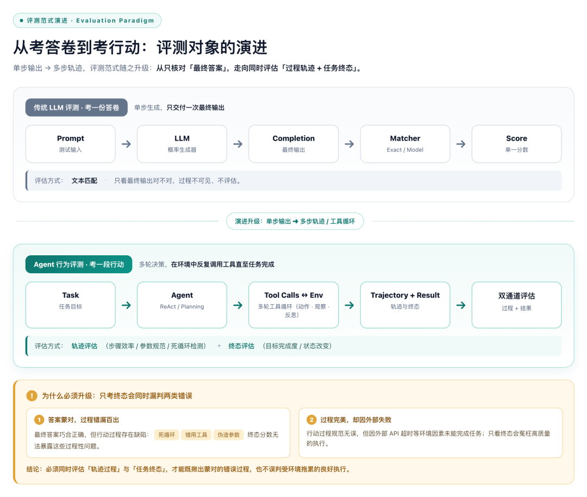Click the heading 从考答卷到考行动：评测对象的演进

[140, 48]
